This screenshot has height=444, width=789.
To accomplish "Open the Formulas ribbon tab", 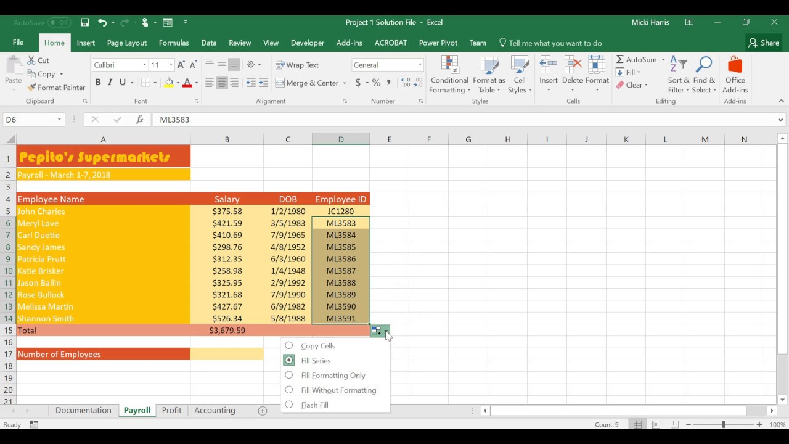I will pos(174,43).
